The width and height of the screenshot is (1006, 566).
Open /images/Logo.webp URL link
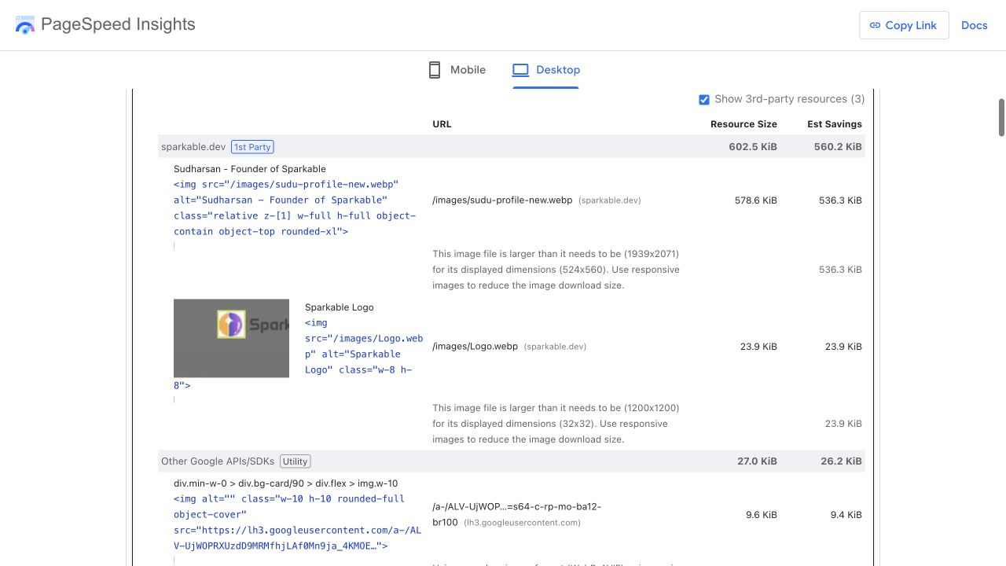pyautogui.click(x=475, y=347)
